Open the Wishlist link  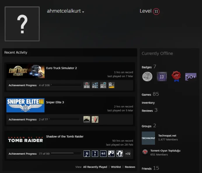click(116, 167)
